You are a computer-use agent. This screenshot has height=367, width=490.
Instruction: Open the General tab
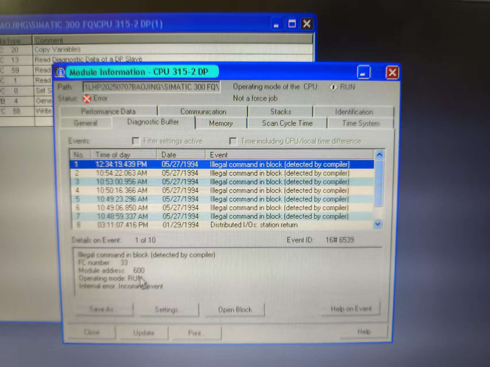[86, 123]
